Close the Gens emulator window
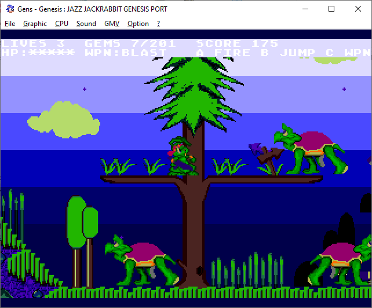This screenshot has width=372, height=308. (x=358, y=9)
